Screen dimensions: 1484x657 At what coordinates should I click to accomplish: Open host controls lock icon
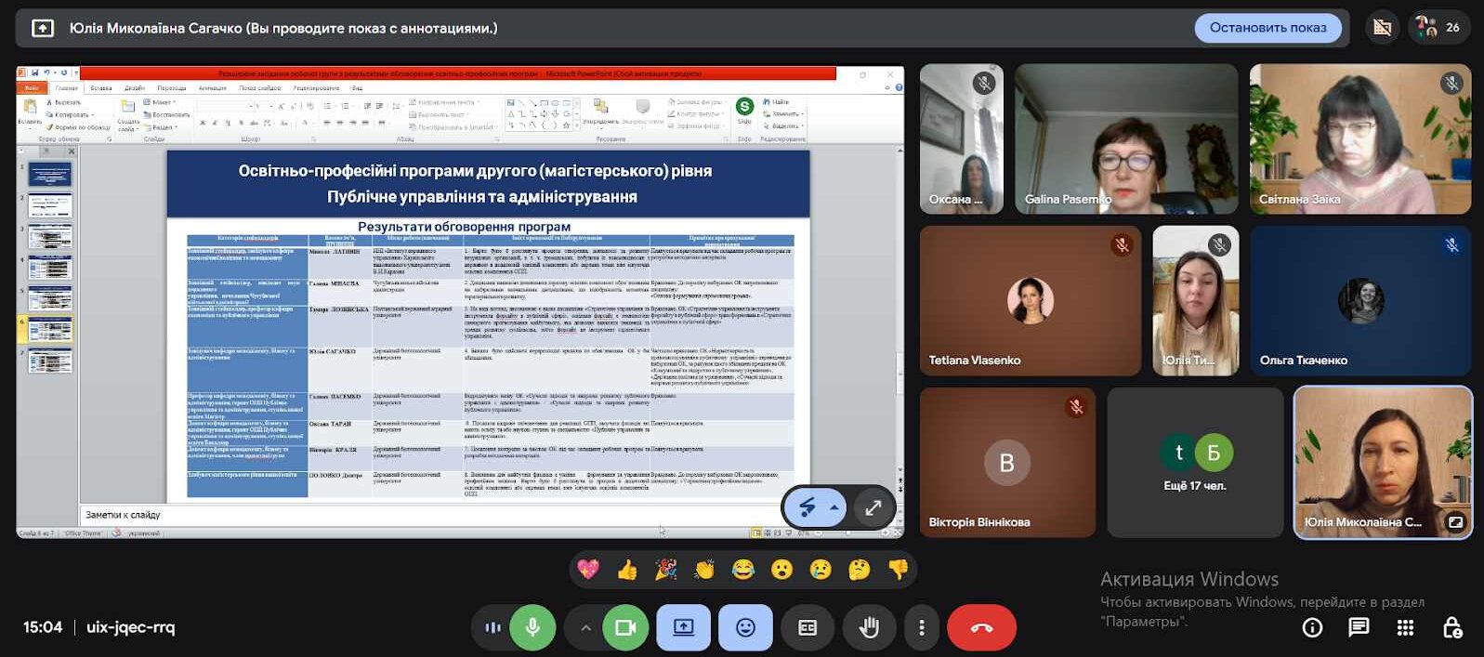[x=1451, y=628]
